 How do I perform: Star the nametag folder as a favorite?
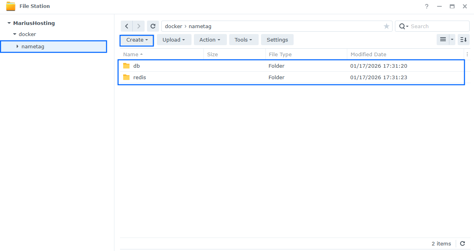[386, 26]
